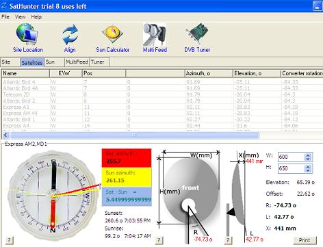323x247 pixels.
Task: Increase the H height stepper value
Action: point(308,166)
